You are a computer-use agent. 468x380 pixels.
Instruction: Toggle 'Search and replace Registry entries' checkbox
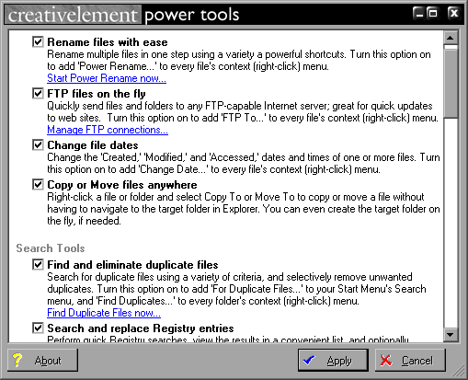(38, 328)
